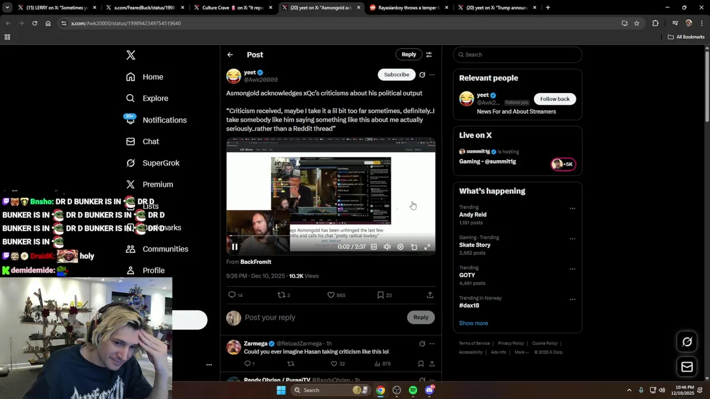Open more menu for Skate Story trend
The height and width of the screenshot is (399, 710).
[x=572, y=239]
